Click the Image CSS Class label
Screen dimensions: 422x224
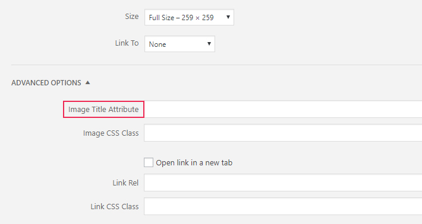111,133
